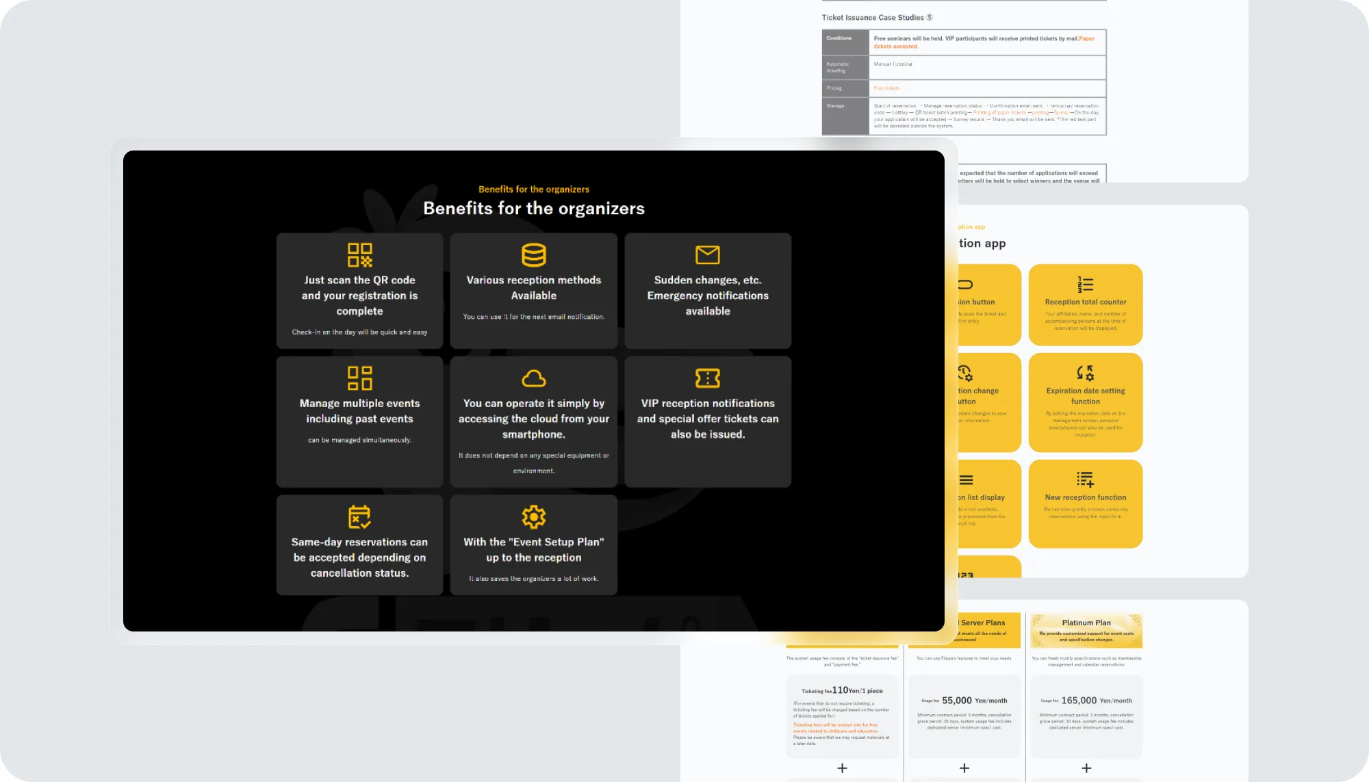Select the Server Plans header
The height and width of the screenshot is (782, 1369).
[982, 623]
